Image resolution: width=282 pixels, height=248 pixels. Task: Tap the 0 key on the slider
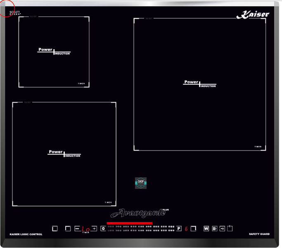(103, 229)
